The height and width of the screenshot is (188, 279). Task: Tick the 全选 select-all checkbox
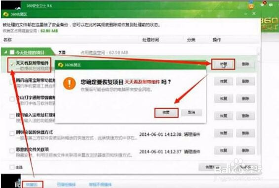coord(12,167)
